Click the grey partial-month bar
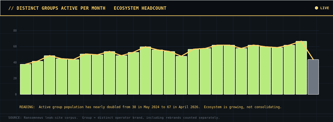333x122 pixels. click(x=313, y=77)
